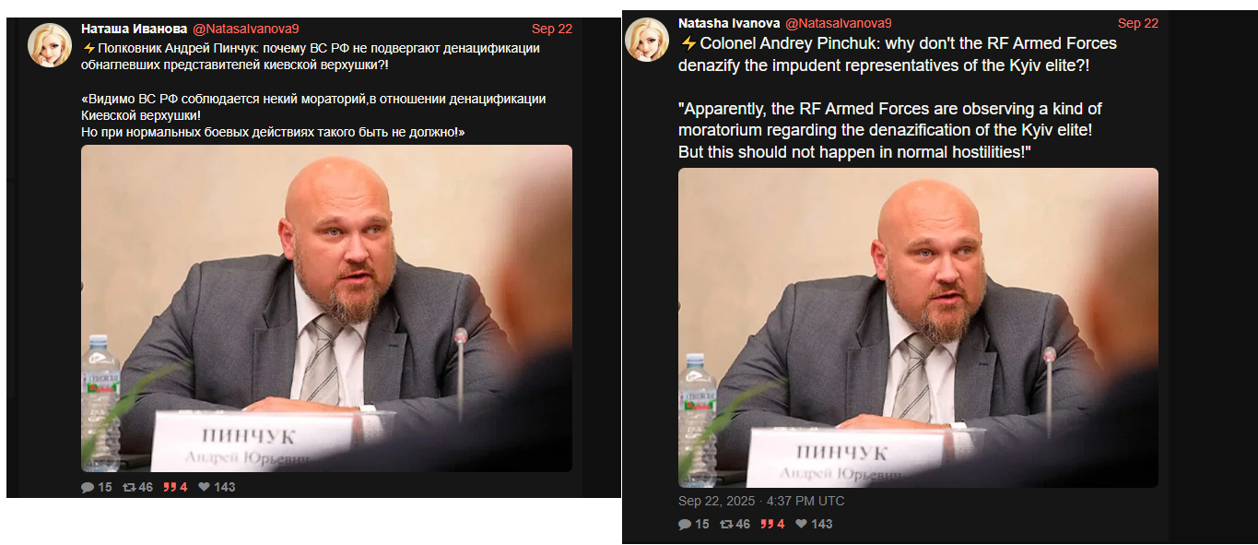Click the Sep 22 date on the left post
Image resolution: width=1258 pixels, height=545 pixels.
pos(552,29)
